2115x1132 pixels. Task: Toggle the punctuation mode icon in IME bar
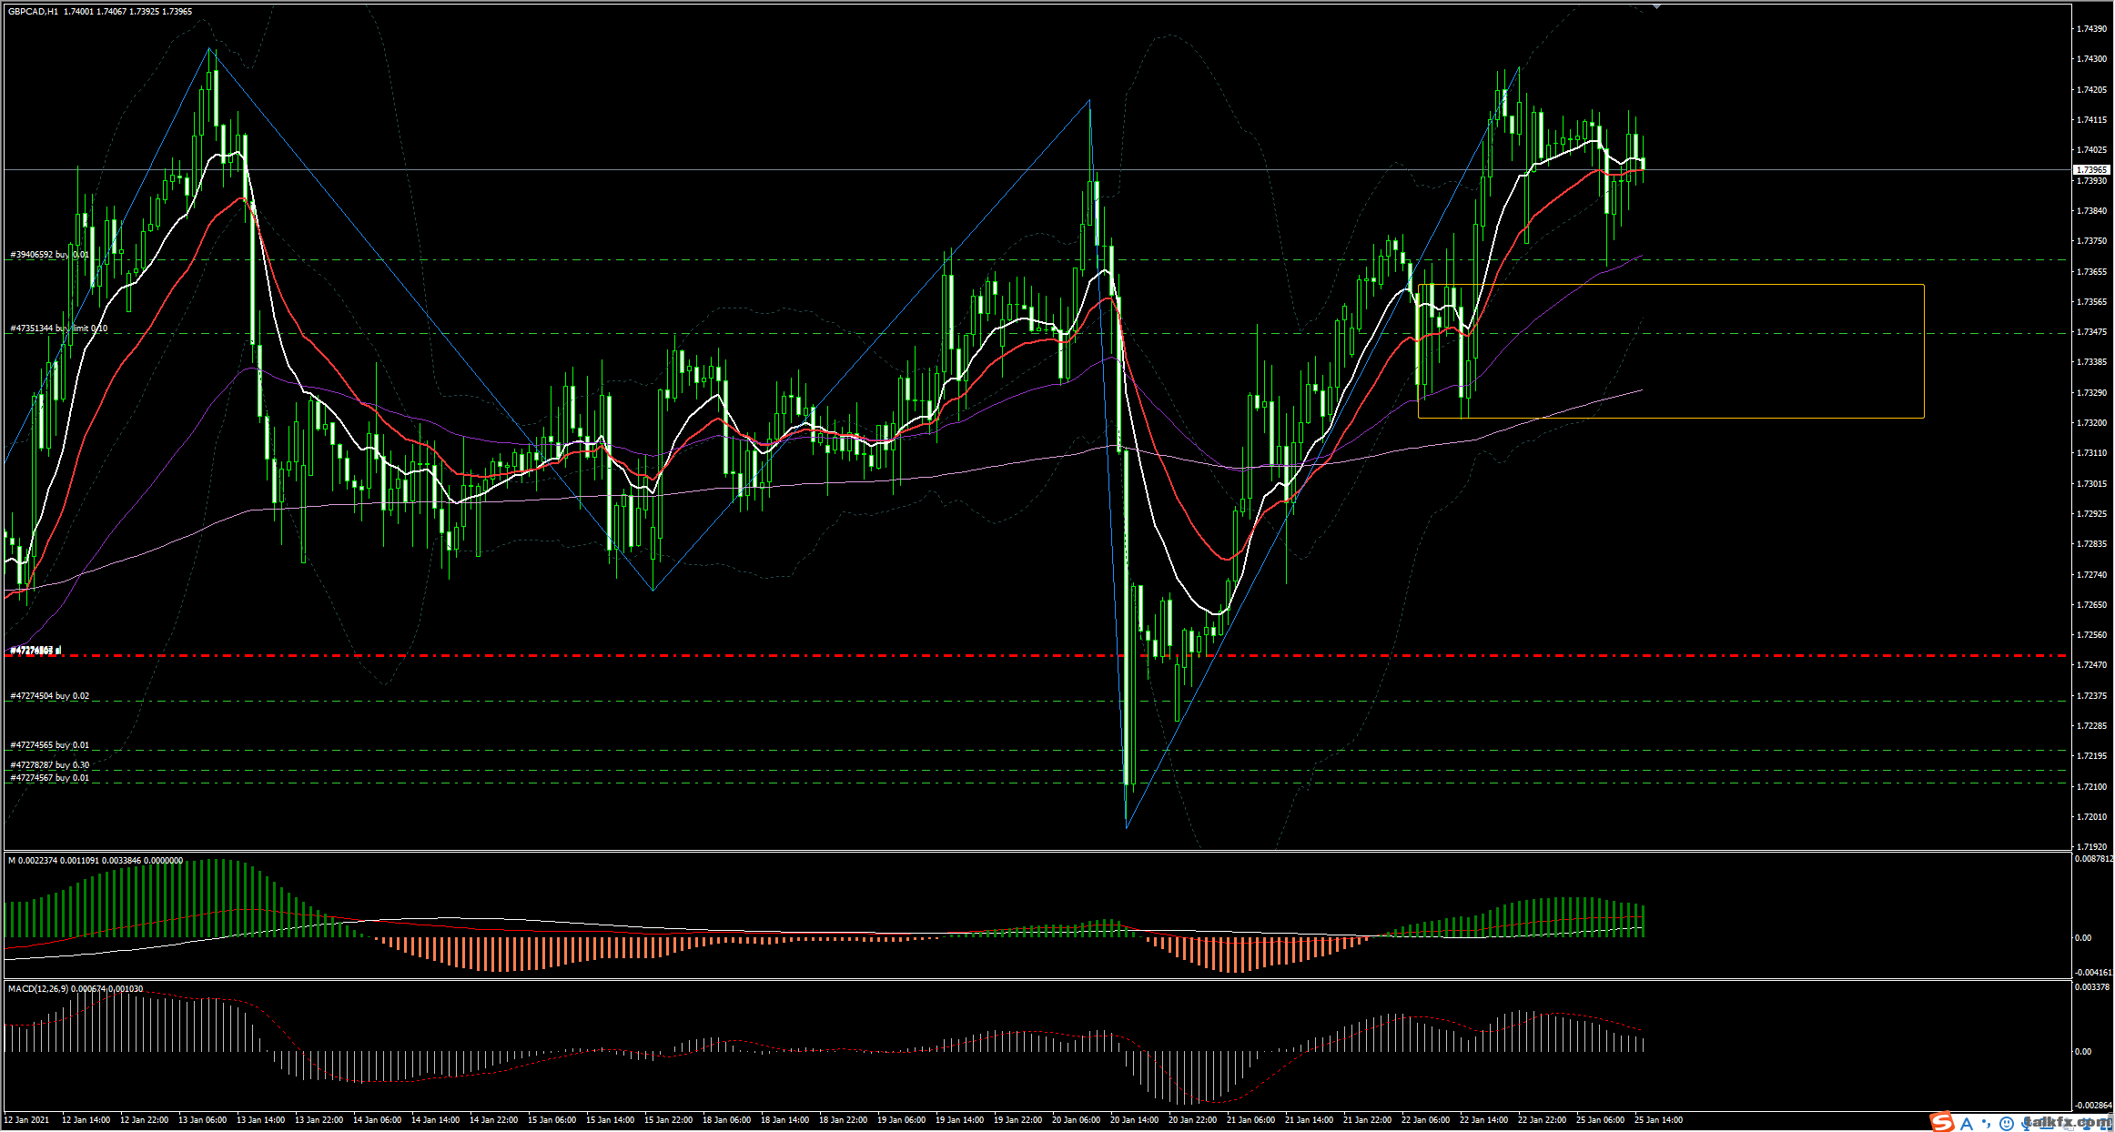click(x=1986, y=1124)
